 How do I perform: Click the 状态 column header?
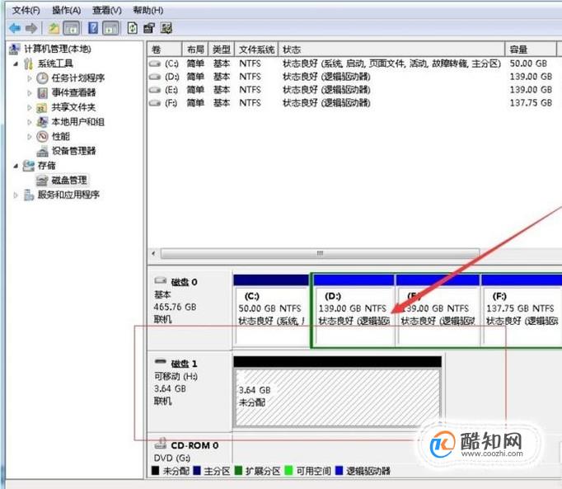(391, 49)
